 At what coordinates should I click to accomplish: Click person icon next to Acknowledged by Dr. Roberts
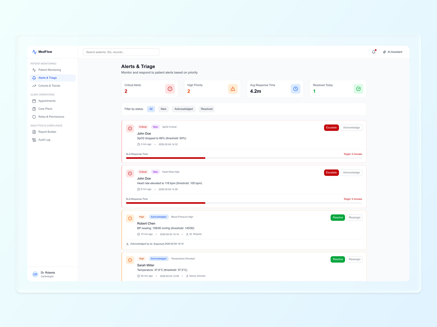[127, 244]
